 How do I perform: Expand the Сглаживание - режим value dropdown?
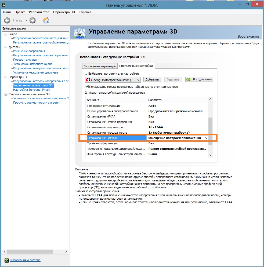(206, 138)
